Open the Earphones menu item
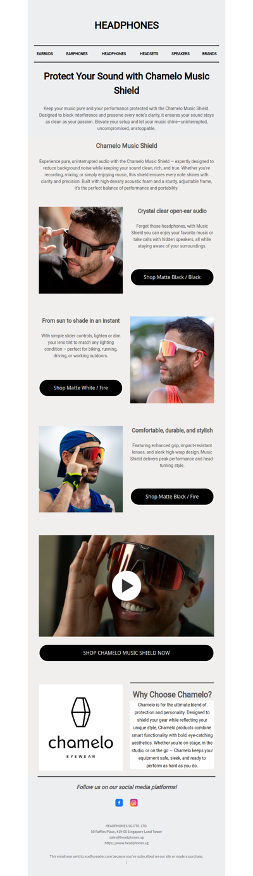Screen dimensions: 253x876 77,54
